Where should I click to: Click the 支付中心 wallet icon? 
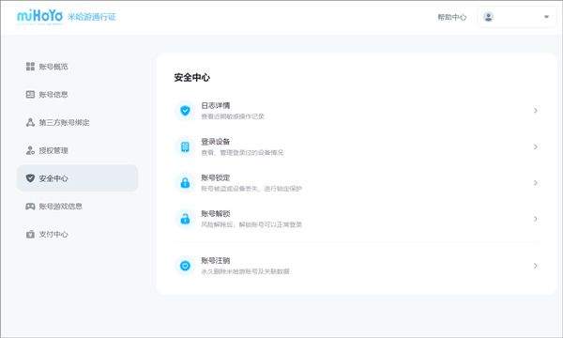30,234
